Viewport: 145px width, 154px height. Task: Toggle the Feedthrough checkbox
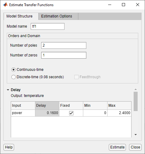click(x=76, y=77)
